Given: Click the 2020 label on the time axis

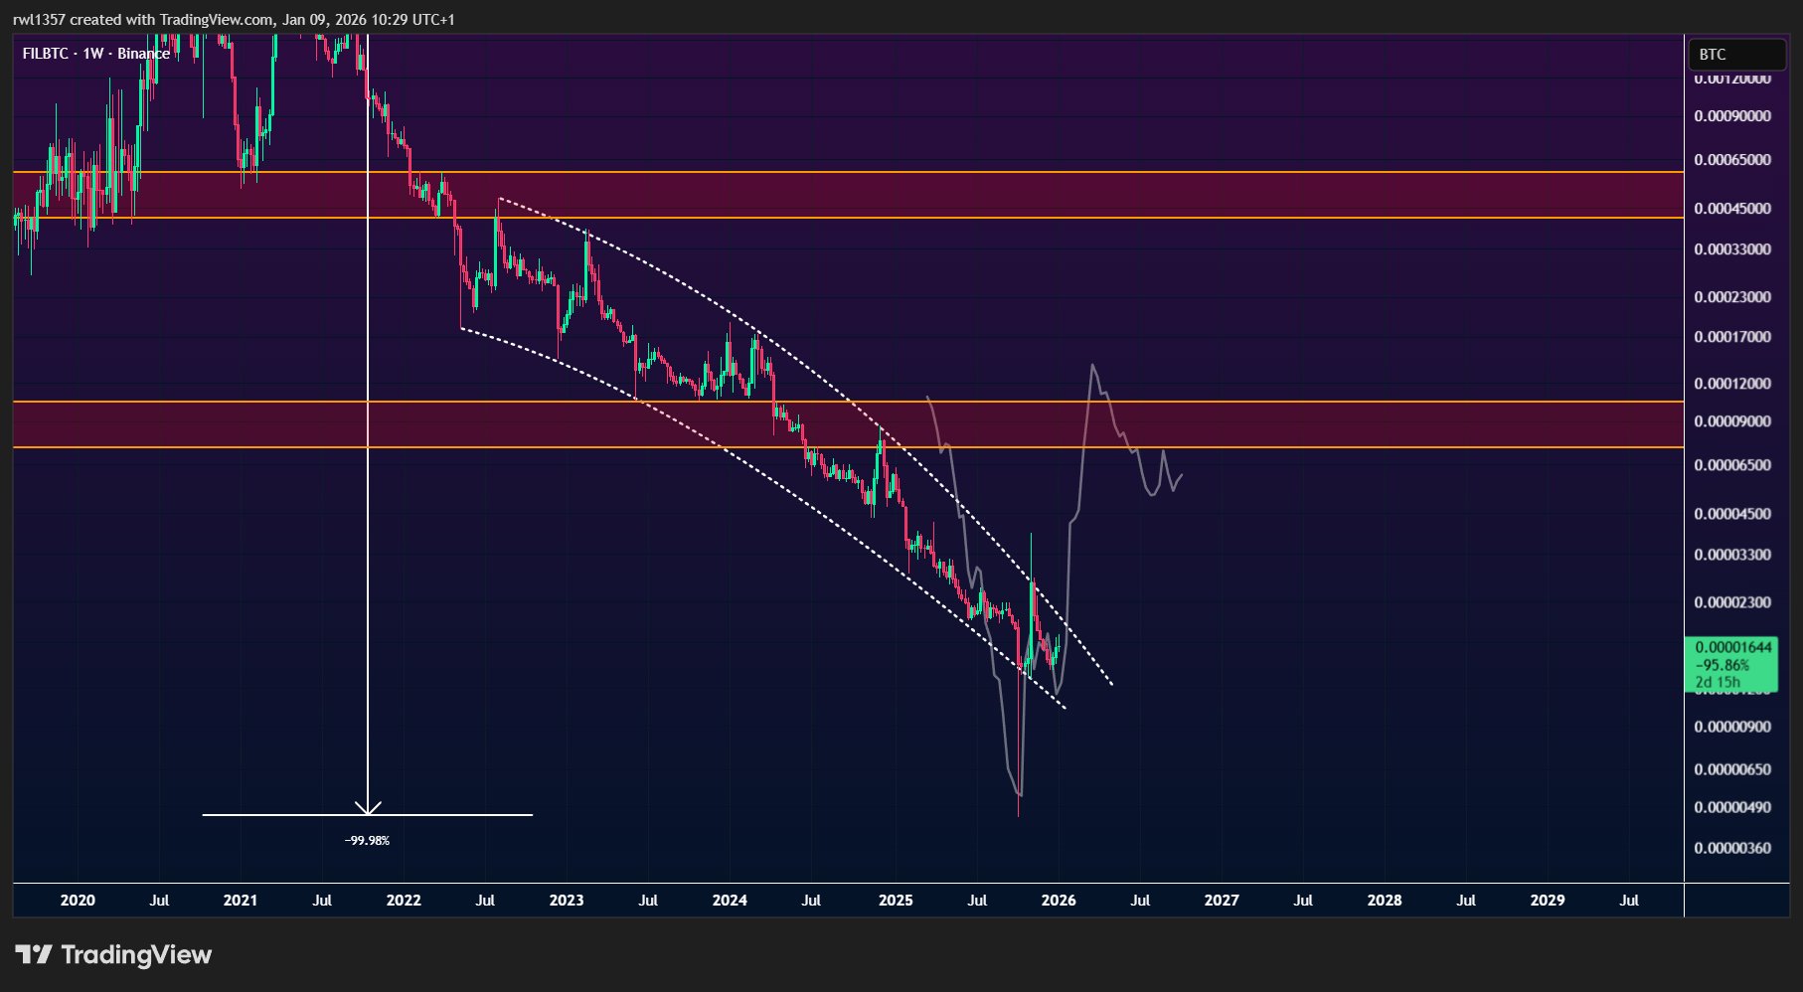Looking at the screenshot, I should (78, 901).
